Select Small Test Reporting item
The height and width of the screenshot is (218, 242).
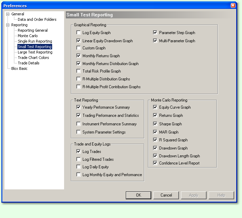[x=34, y=47]
